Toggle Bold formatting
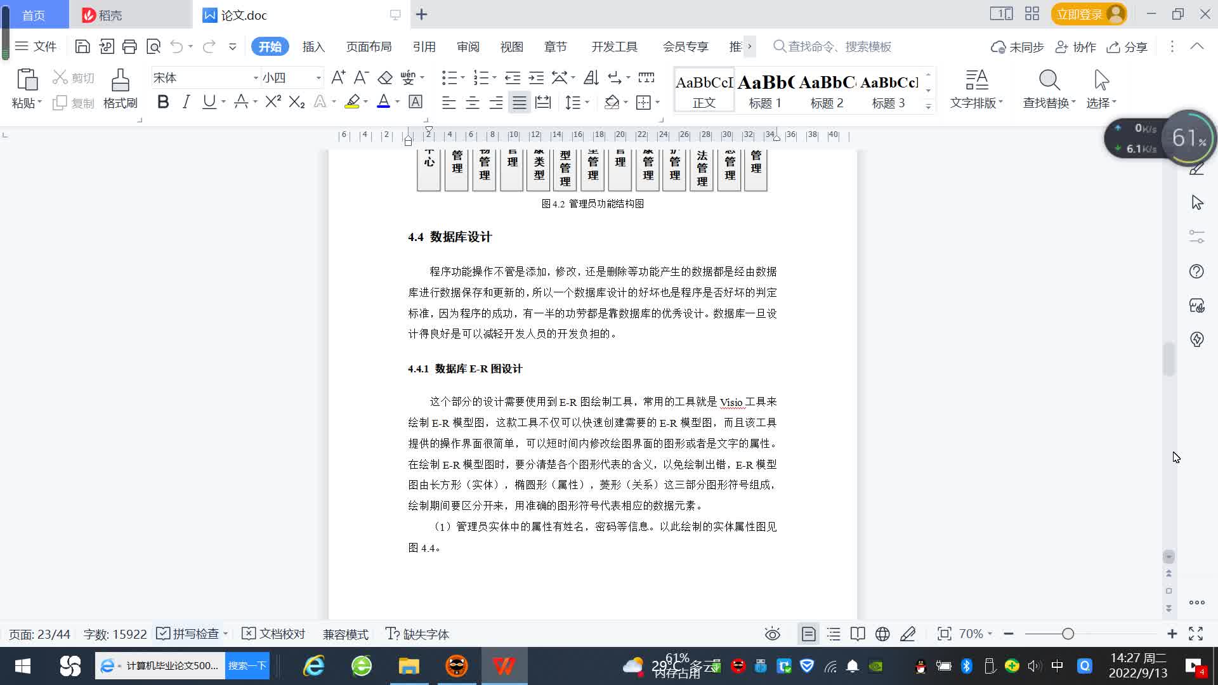 coord(163,101)
